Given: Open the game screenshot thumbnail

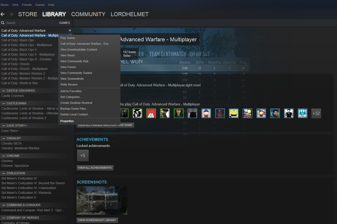Looking at the screenshot, I should click(102, 201).
